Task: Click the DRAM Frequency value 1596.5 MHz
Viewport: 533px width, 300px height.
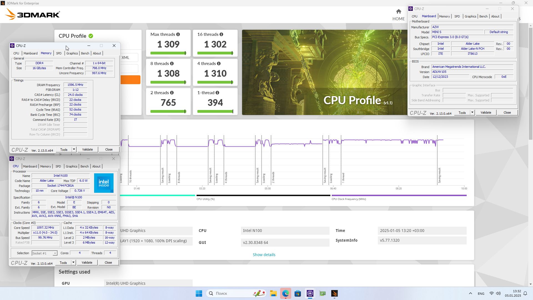Action: click(75, 85)
